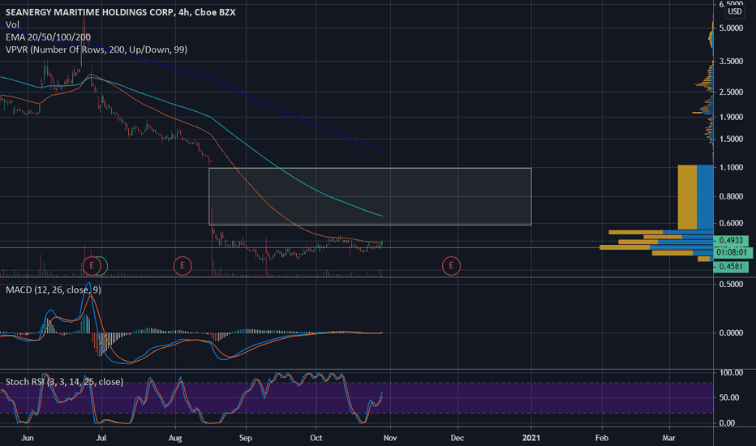The height and width of the screenshot is (446, 756).
Task: Click the 0.4933 current price label
Action: 731,240
